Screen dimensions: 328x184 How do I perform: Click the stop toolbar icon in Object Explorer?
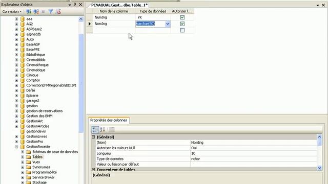click(43, 12)
